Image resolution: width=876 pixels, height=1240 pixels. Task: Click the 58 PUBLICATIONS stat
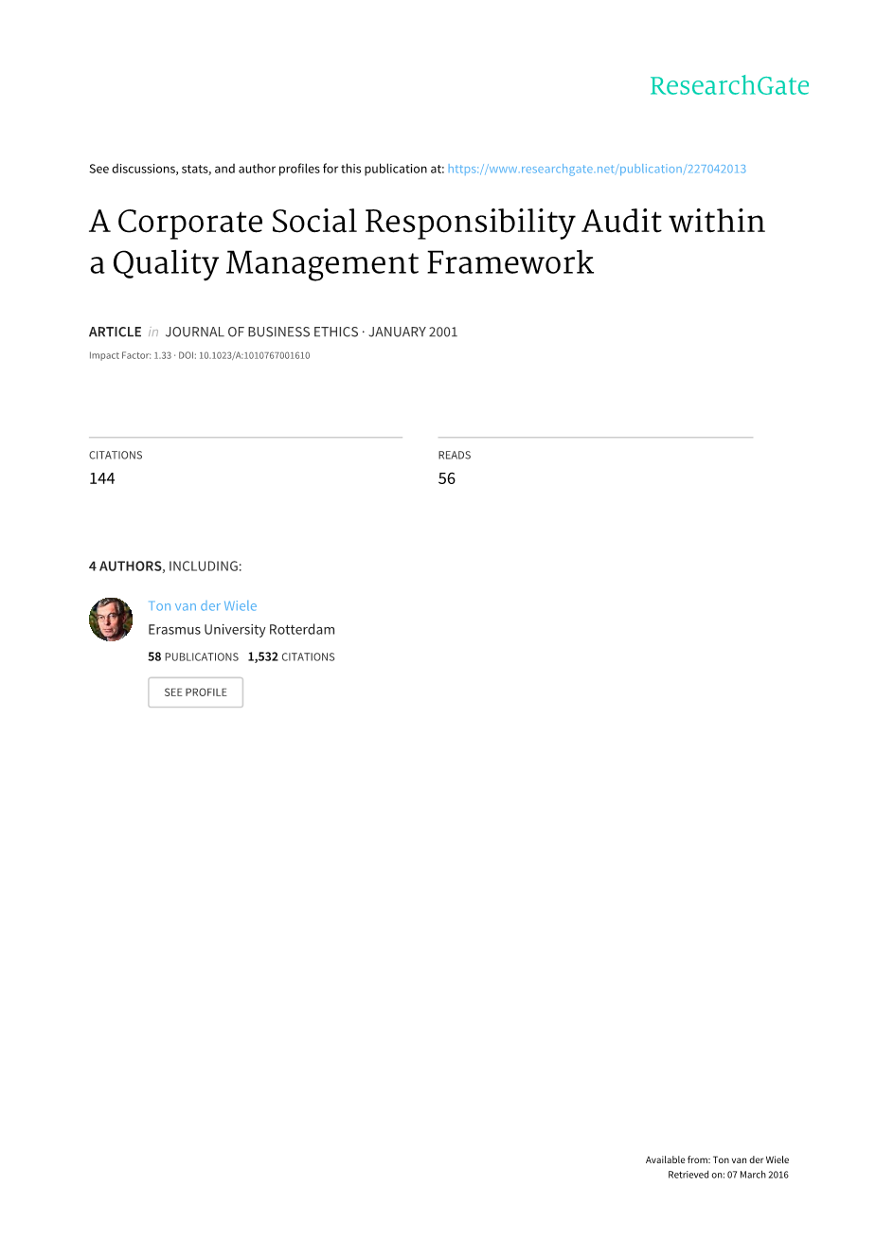click(x=193, y=657)
